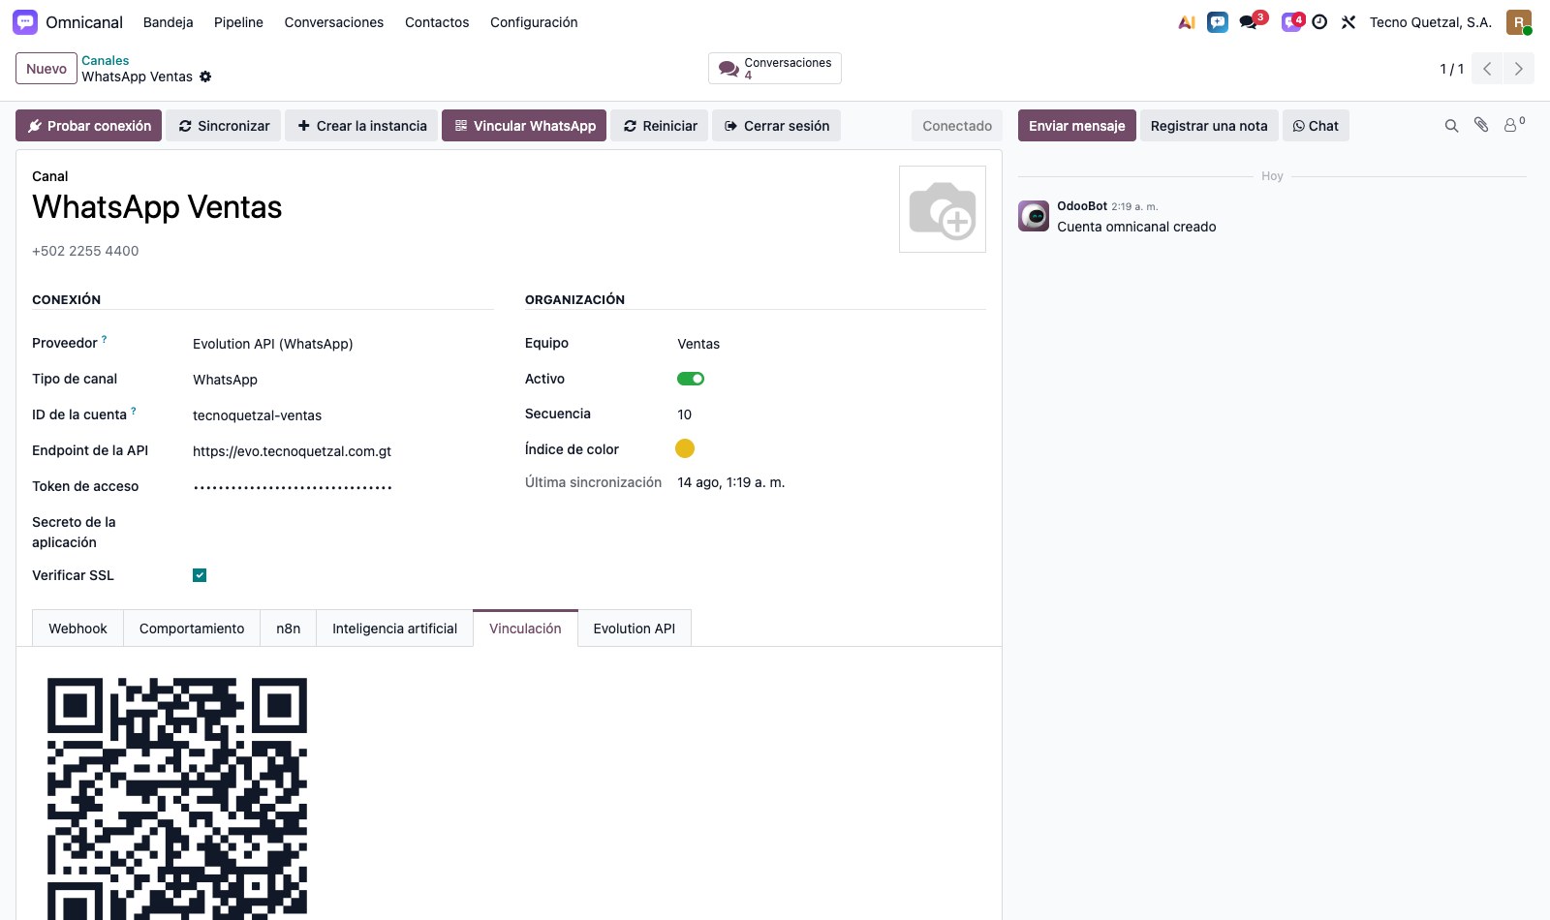The height and width of the screenshot is (920, 1550).
Task: Click the ID de la cuenta help mark
Action: (x=134, y=411)
